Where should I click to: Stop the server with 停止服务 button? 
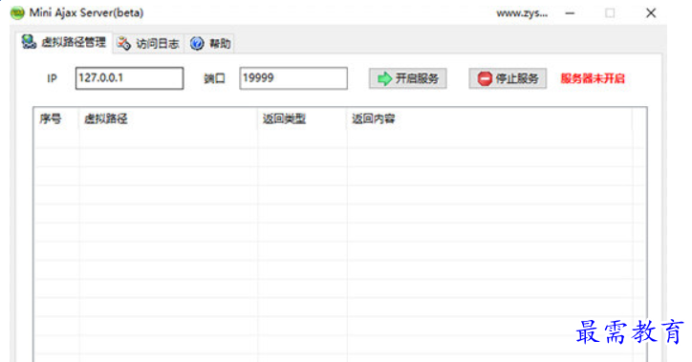508,78
